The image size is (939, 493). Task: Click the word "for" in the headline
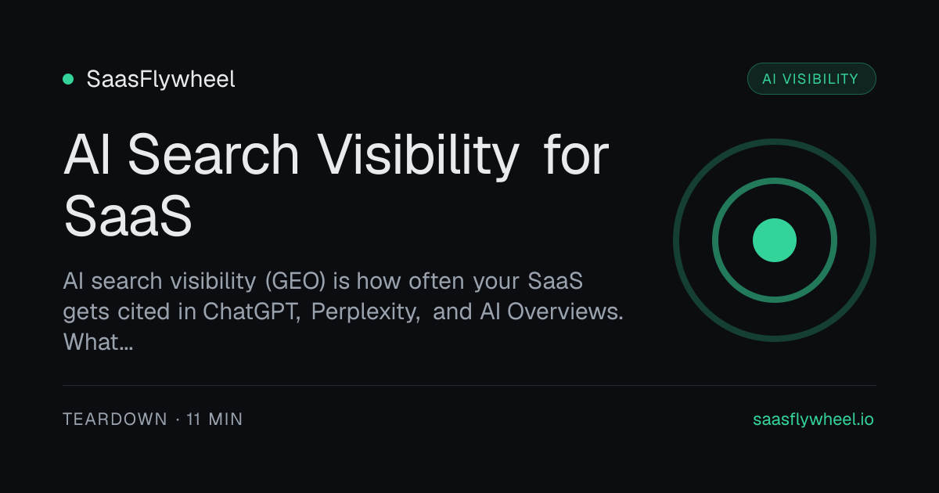pos(575,155)
